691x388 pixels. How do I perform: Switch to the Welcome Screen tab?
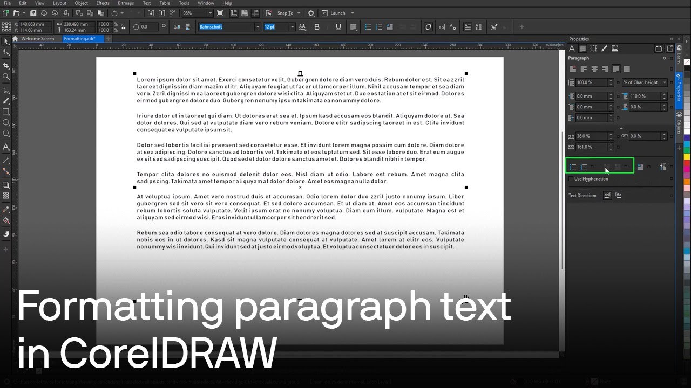[x=37, y=39]
